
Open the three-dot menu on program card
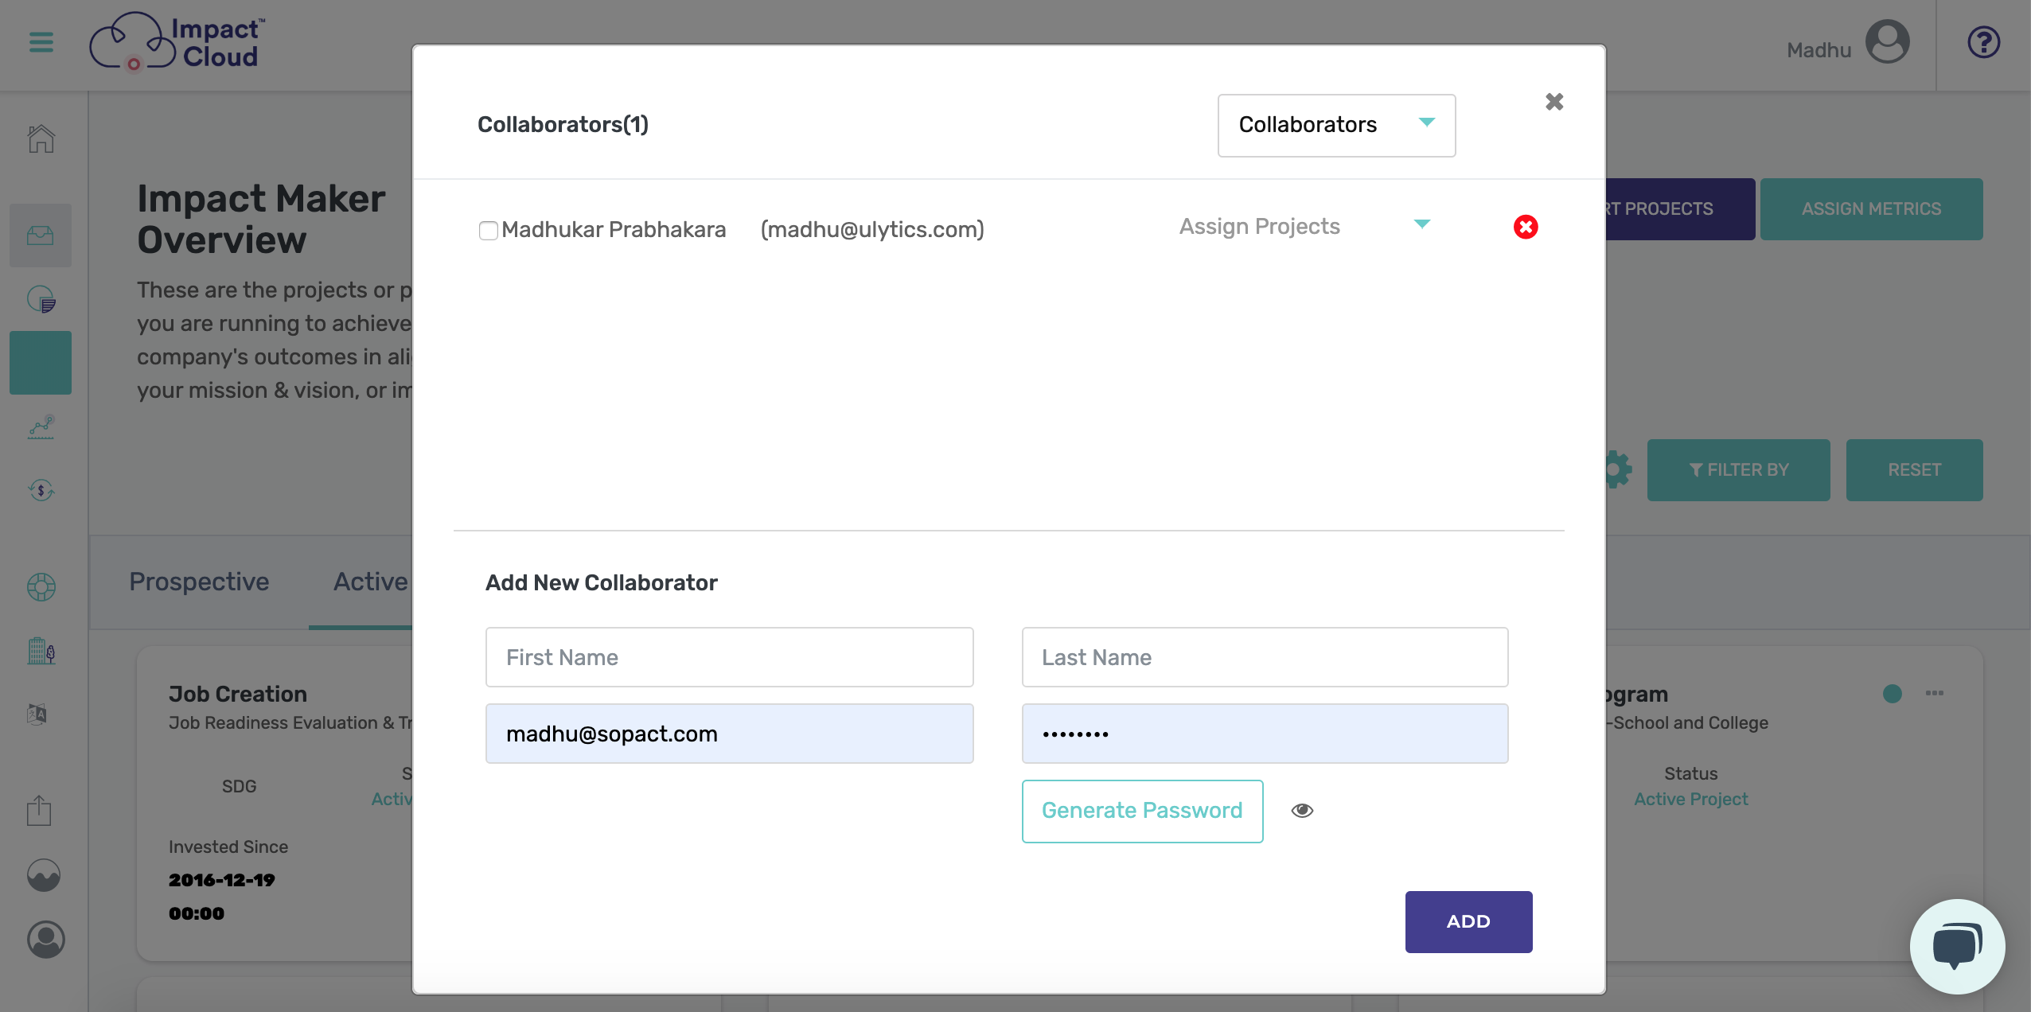(1935, 694)
